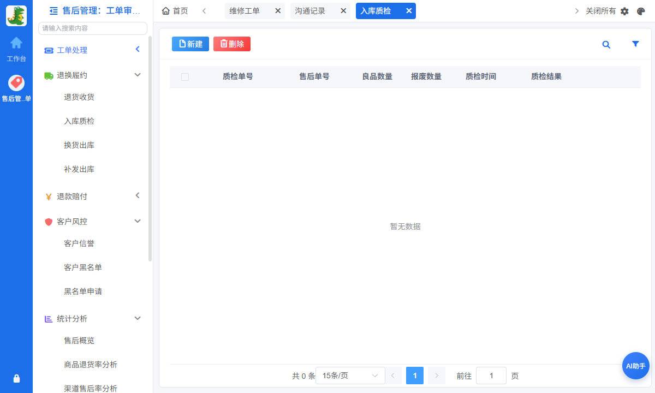Click the lock icon in sidebar
Screen dimensions: 655x393
[x=16, y=378]
